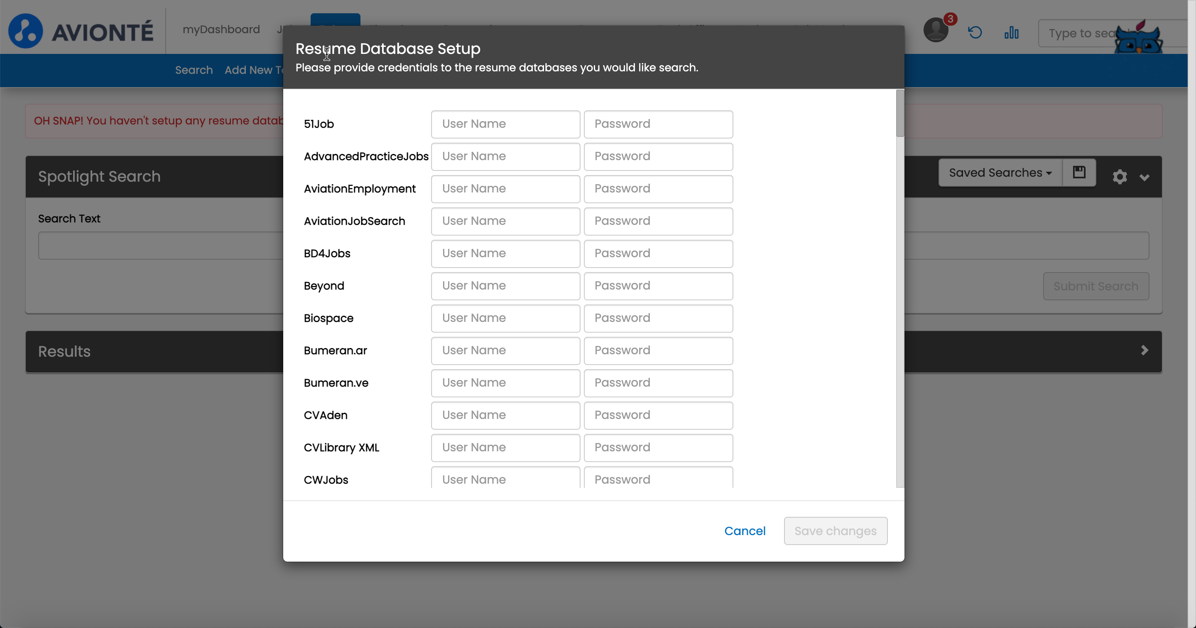Image resolution: width=1196 pixels, height=628 pixels.
Task: Click the AviationEmployment Password field
Action: (658, 189)
